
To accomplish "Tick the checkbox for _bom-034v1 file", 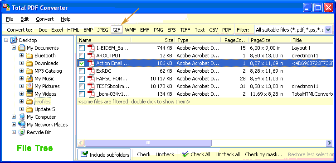I will pos(82,94).
